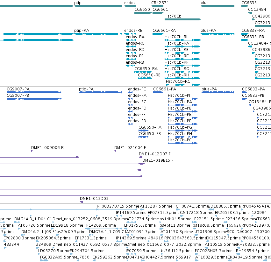This screenshot has height=262, width=271.
Task: Click the "CG6661" gene label
Action: [160, 10]
